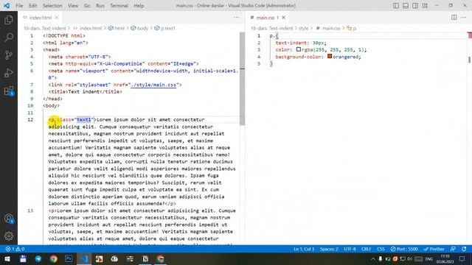Open the Source Control view

(x=9, y=55)
